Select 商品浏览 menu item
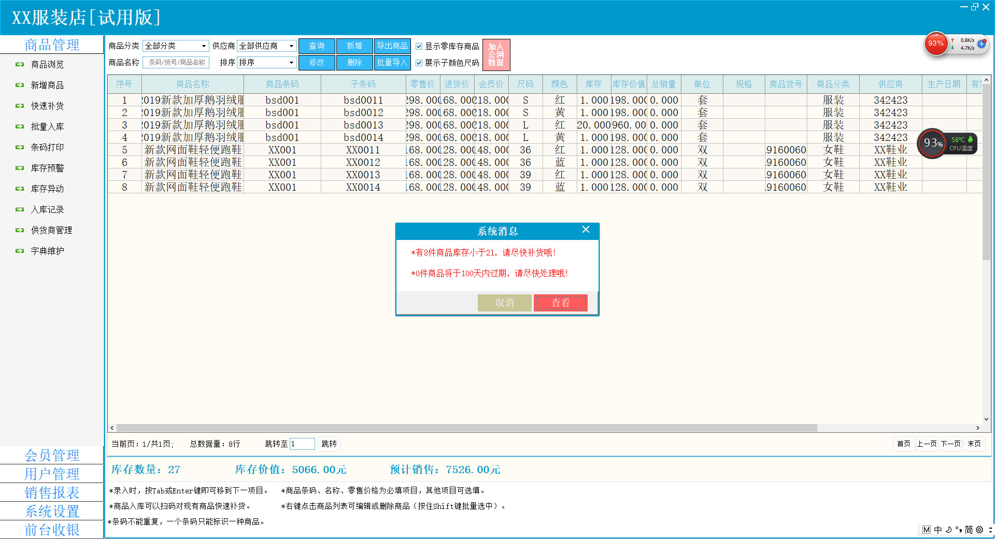Image resolution: width=995 pixels, height=539 pixels. pyautogui.click(x=47, y=64)
